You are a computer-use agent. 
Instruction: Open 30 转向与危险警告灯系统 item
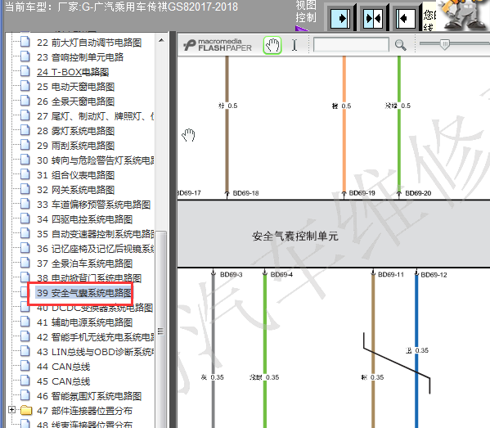96,160
